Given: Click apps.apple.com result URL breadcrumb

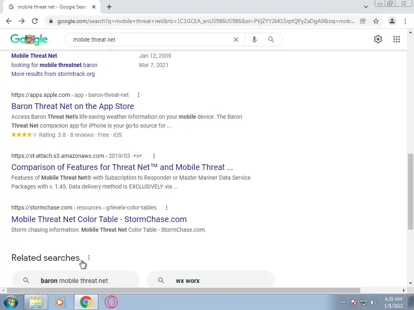Looking at the screenshot, I should (70, 95).
